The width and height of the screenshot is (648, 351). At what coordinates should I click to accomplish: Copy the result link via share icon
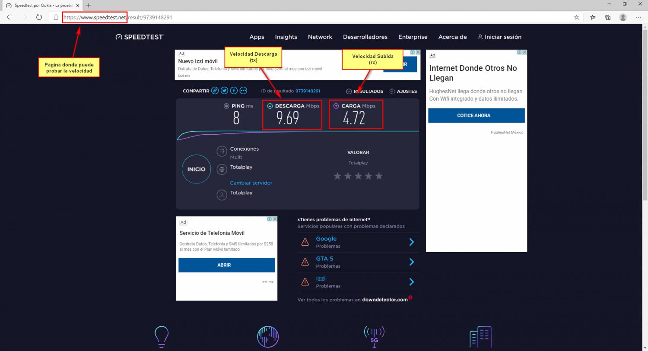click(215, 91)
